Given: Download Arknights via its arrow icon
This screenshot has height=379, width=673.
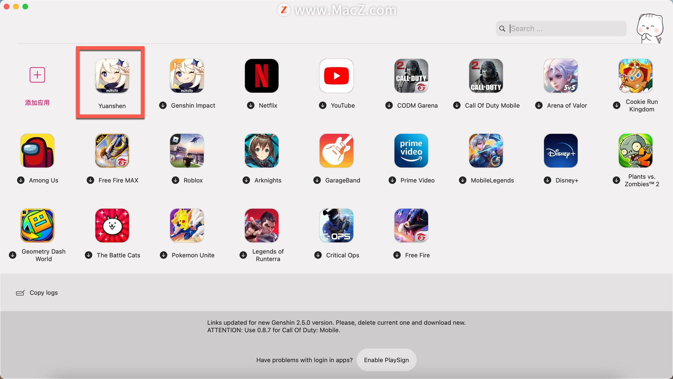Looking at the screenshot, I should 246,180.
